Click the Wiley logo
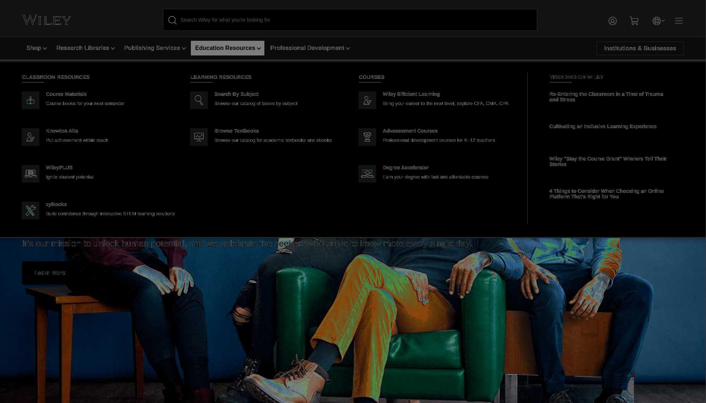The image size is (706, 403). tap(47, 20)
